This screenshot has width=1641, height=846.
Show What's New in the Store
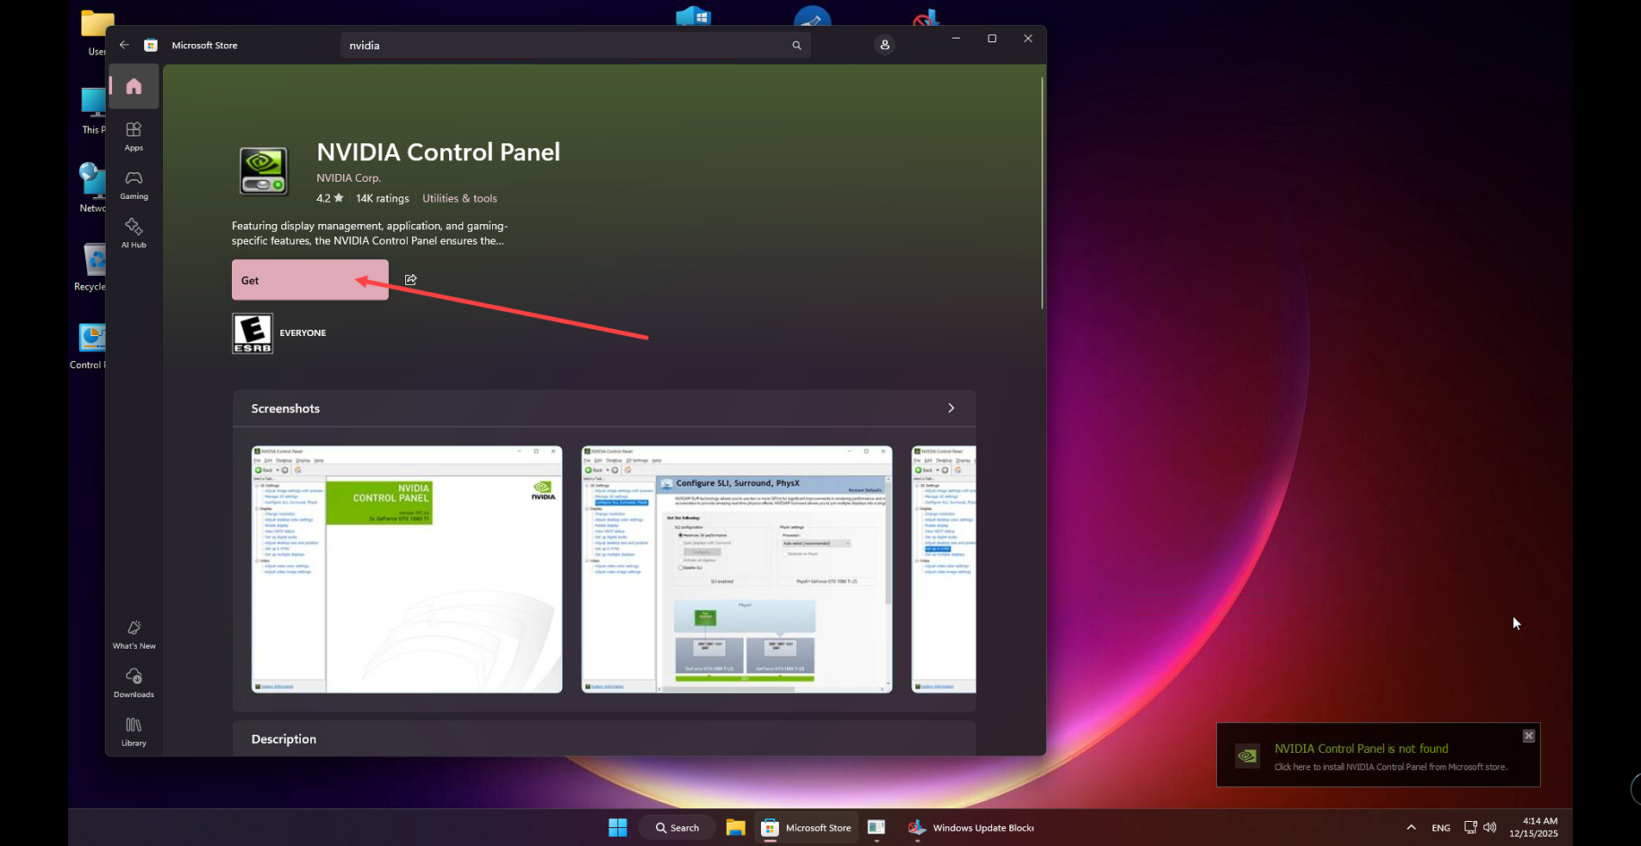pyautogui.click(x=134, y=634)
